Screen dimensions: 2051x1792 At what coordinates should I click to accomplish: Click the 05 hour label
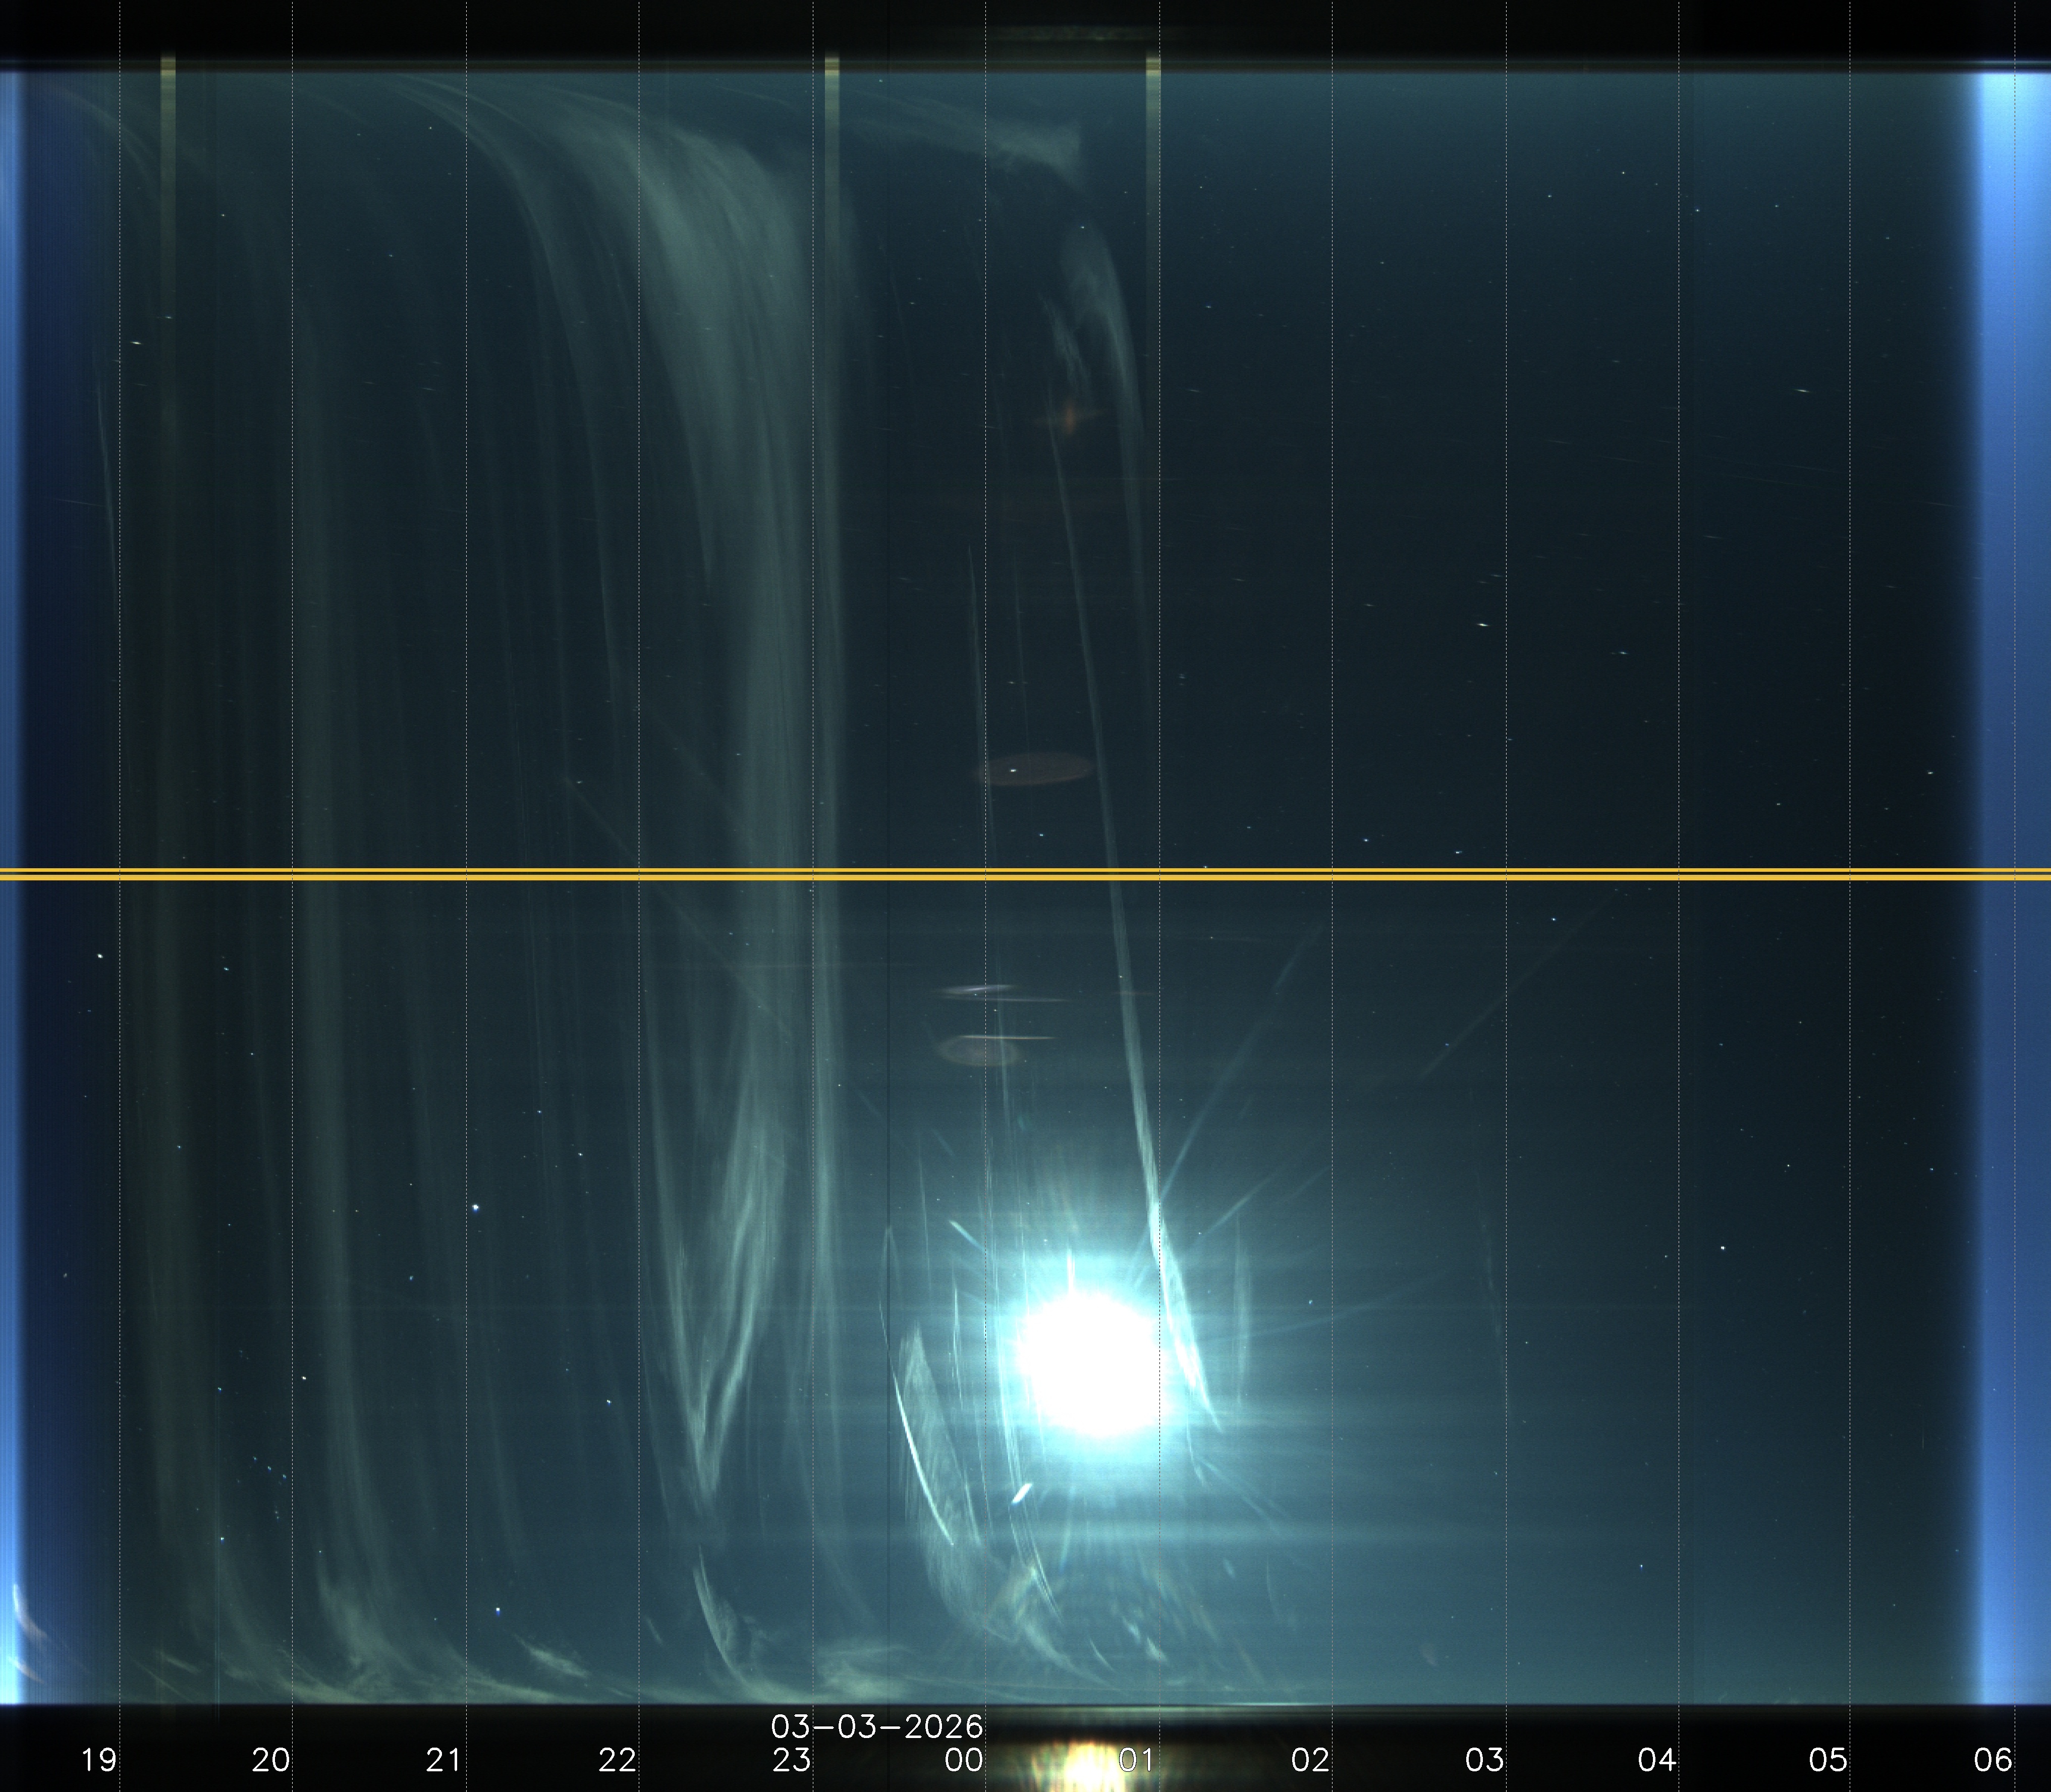tap(1828, 1759)
